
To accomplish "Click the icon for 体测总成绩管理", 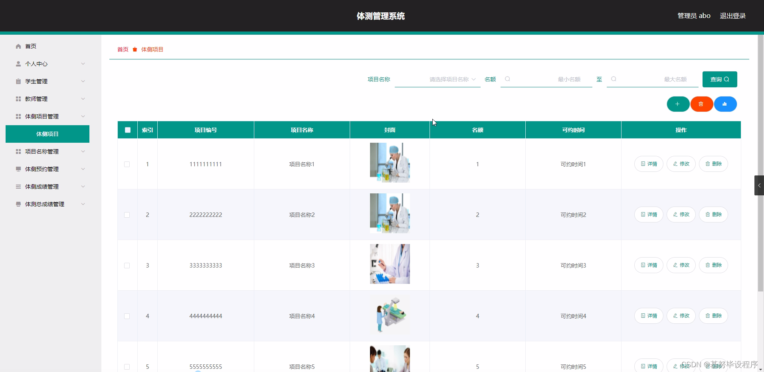I will pyautogui.click(x=18, y=204).
